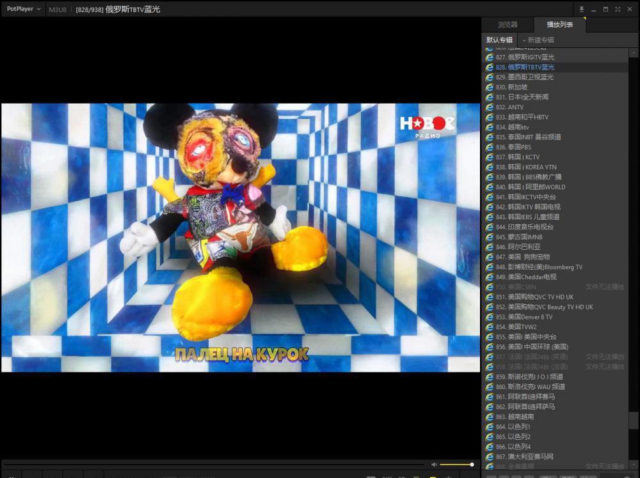Click the icon beside 867. 澳大利亚赛马网
640x478 pixels.
tap(490, 456)
